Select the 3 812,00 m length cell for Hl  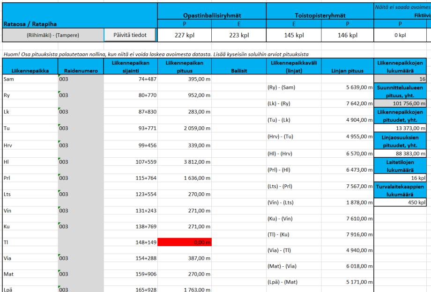(185, 161)
